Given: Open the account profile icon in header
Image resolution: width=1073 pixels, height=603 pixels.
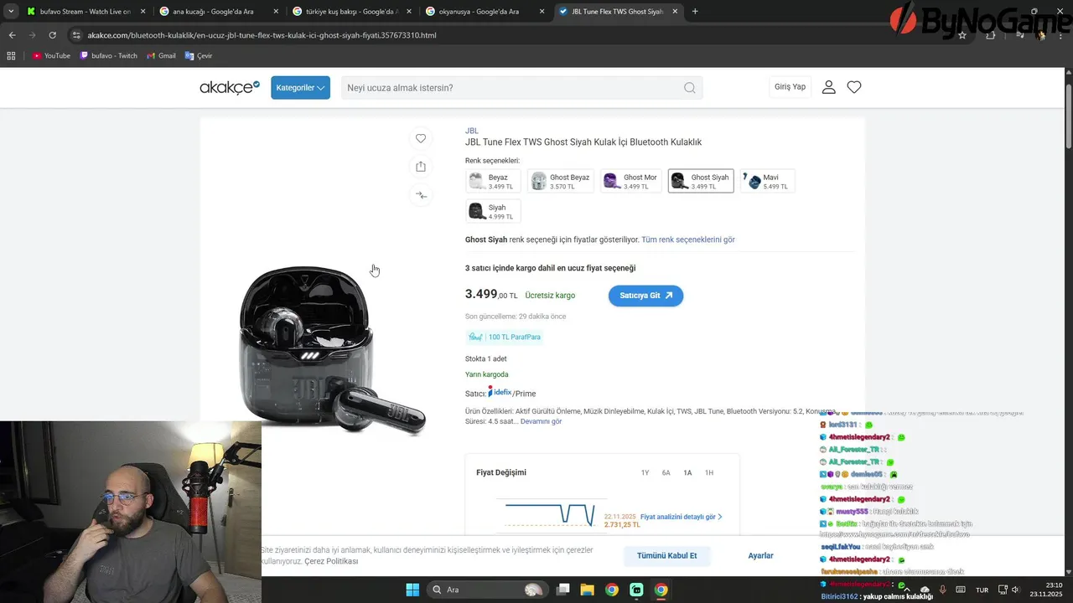Looking at the screenshot, I should click(829, 87).
